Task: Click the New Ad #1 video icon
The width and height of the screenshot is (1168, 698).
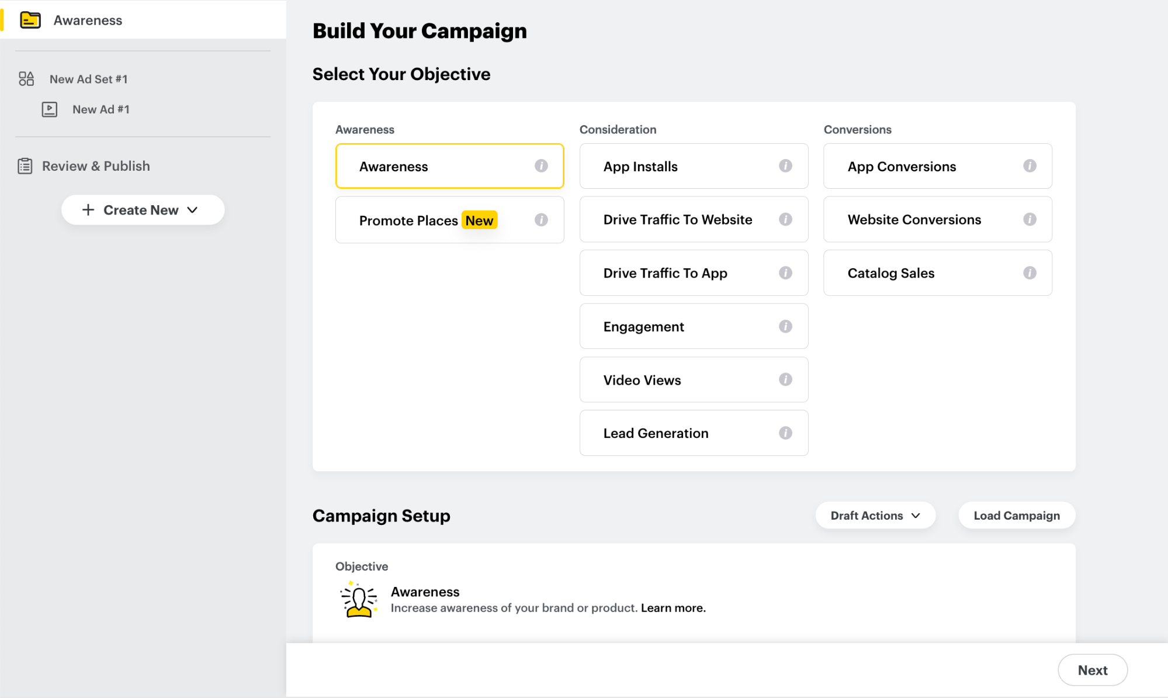Action: (50, 109)
